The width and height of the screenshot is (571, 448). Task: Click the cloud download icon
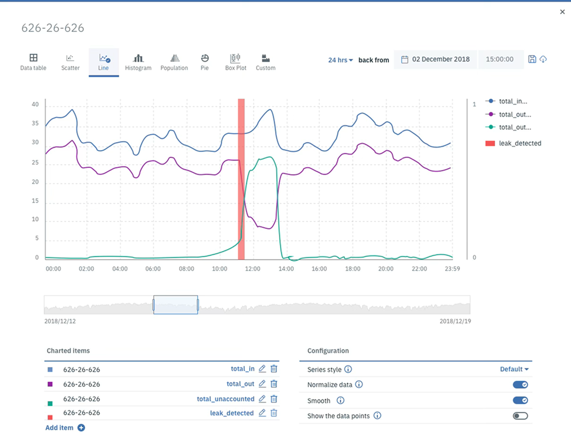point(543,59)
